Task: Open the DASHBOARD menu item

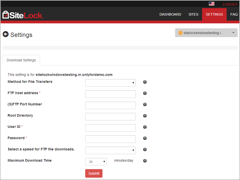Action: pos(170,14)
